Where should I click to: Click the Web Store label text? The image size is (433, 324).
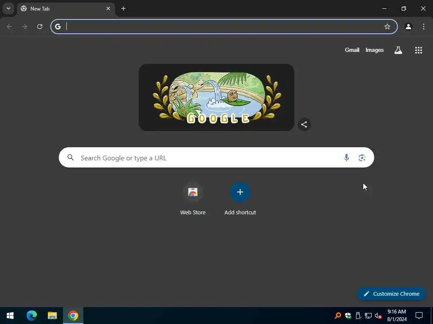pyautogui.click(x=193, y=213)
